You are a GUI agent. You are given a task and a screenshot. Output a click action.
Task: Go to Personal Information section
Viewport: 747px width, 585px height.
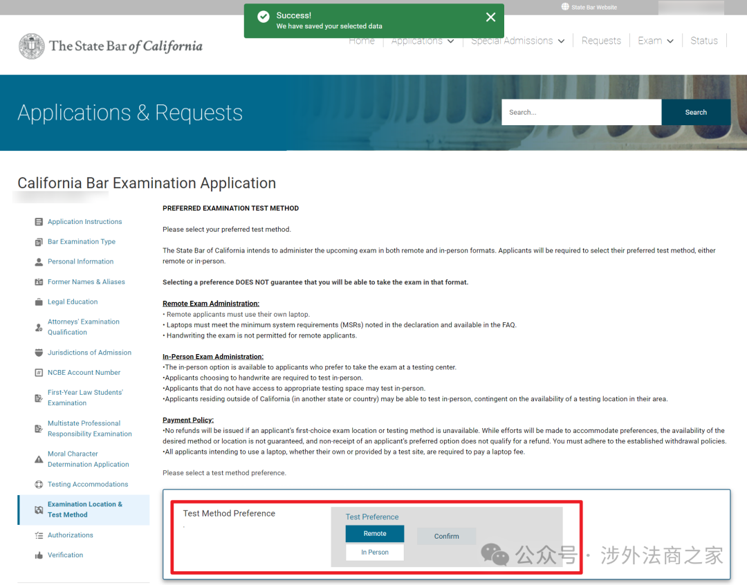80,262
